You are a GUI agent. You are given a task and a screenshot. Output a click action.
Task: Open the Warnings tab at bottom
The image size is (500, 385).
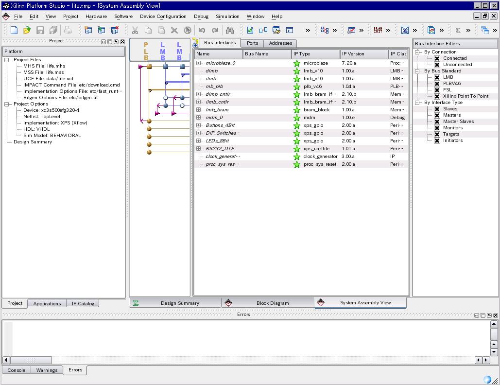[x=47, y=370]
